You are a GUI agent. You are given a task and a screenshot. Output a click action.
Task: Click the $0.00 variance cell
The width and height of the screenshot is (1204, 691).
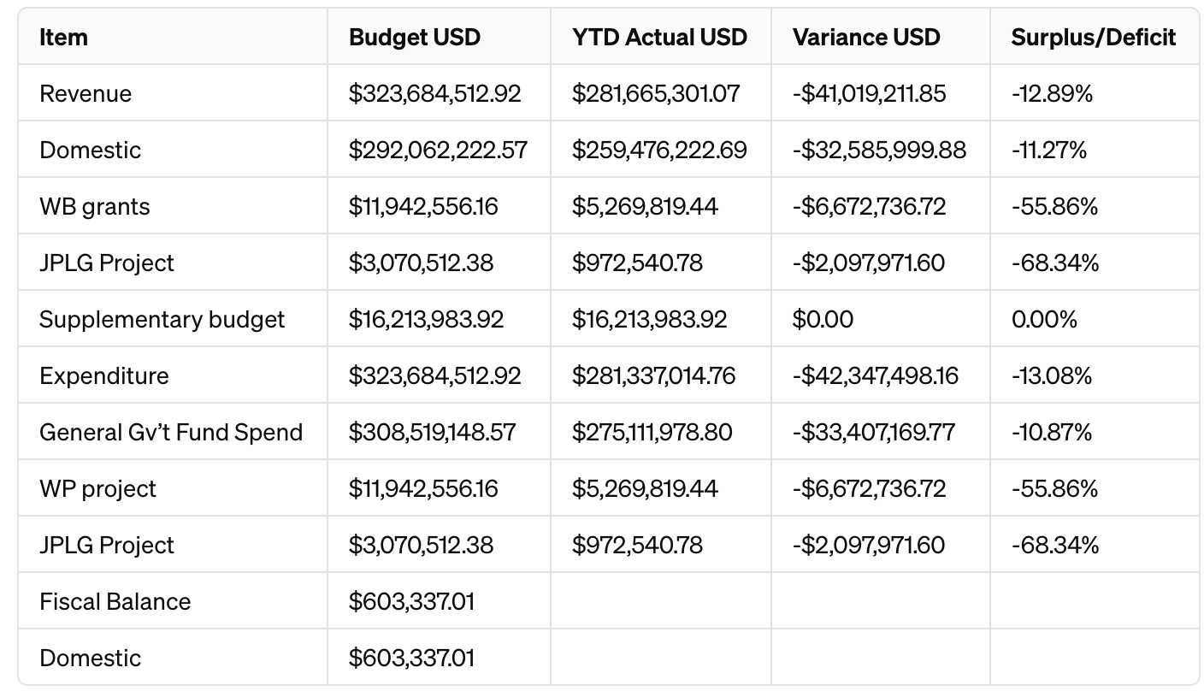(823, 319)
